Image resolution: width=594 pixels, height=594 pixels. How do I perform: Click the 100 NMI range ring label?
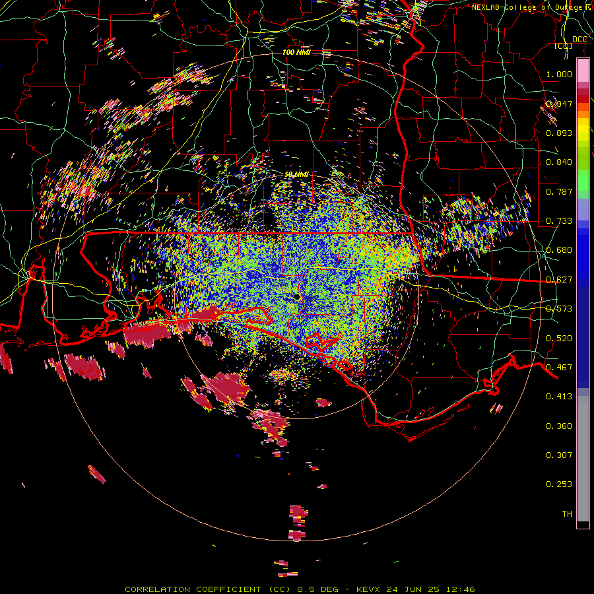click(296, 52)
